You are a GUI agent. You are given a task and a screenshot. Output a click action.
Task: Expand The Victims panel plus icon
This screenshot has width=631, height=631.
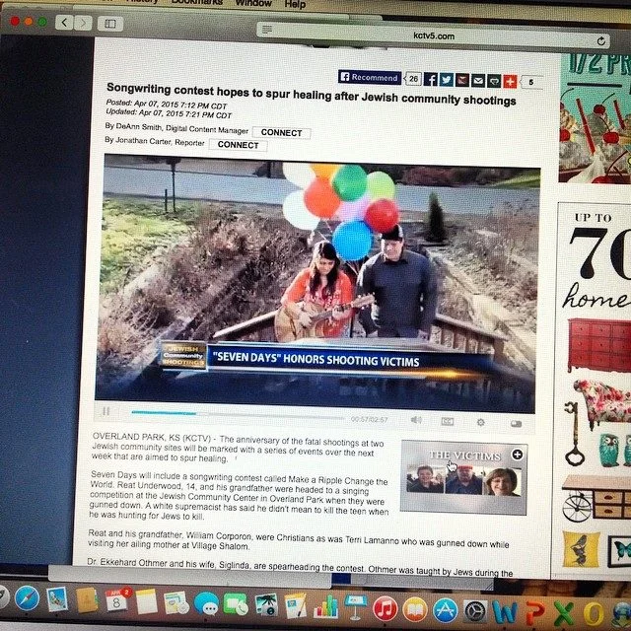coord(517,455)
